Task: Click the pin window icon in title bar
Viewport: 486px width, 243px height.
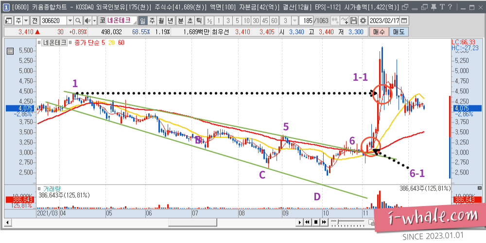Action: (x=434, y=6)
